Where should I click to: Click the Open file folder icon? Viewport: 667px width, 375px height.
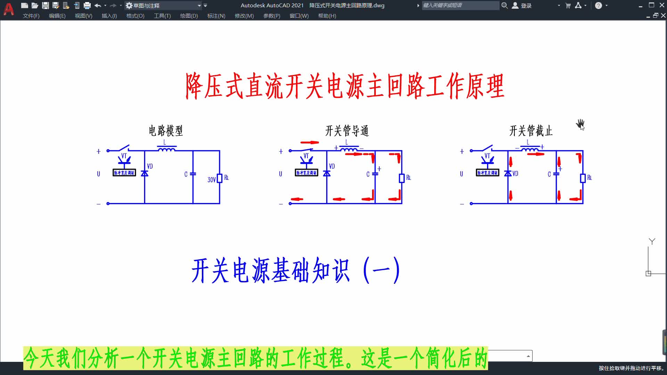point(35,6)
